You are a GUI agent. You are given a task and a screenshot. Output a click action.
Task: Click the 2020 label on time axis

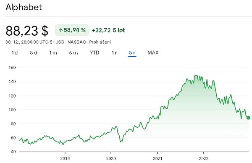click(111, 158)
